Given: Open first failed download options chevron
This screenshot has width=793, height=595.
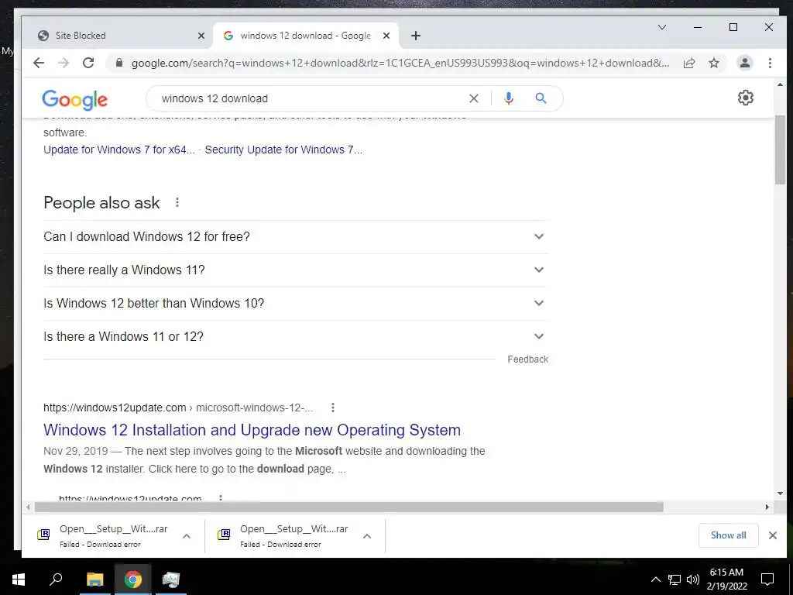Looking at the screenshot, I should [186, 536].
